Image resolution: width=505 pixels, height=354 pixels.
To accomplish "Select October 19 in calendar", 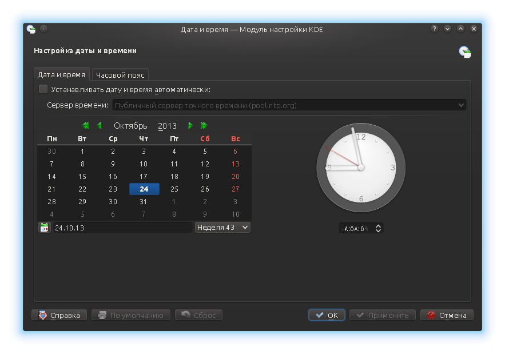I will pyautogui.click(x=205, y=177).
